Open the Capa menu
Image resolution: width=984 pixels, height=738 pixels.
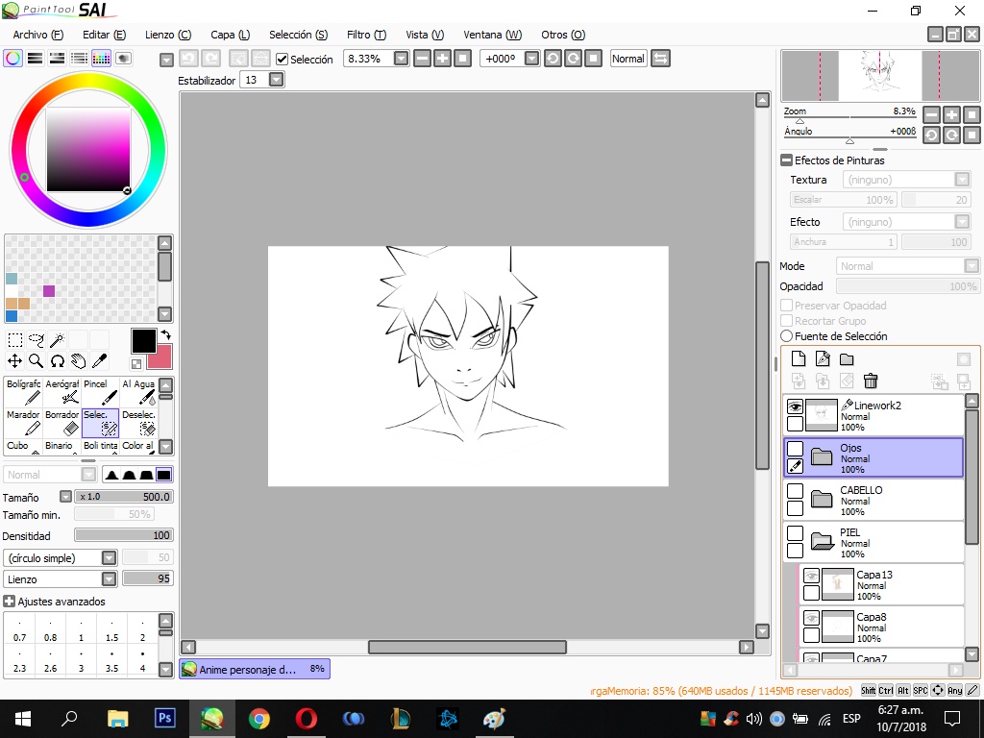coord(231,35)
